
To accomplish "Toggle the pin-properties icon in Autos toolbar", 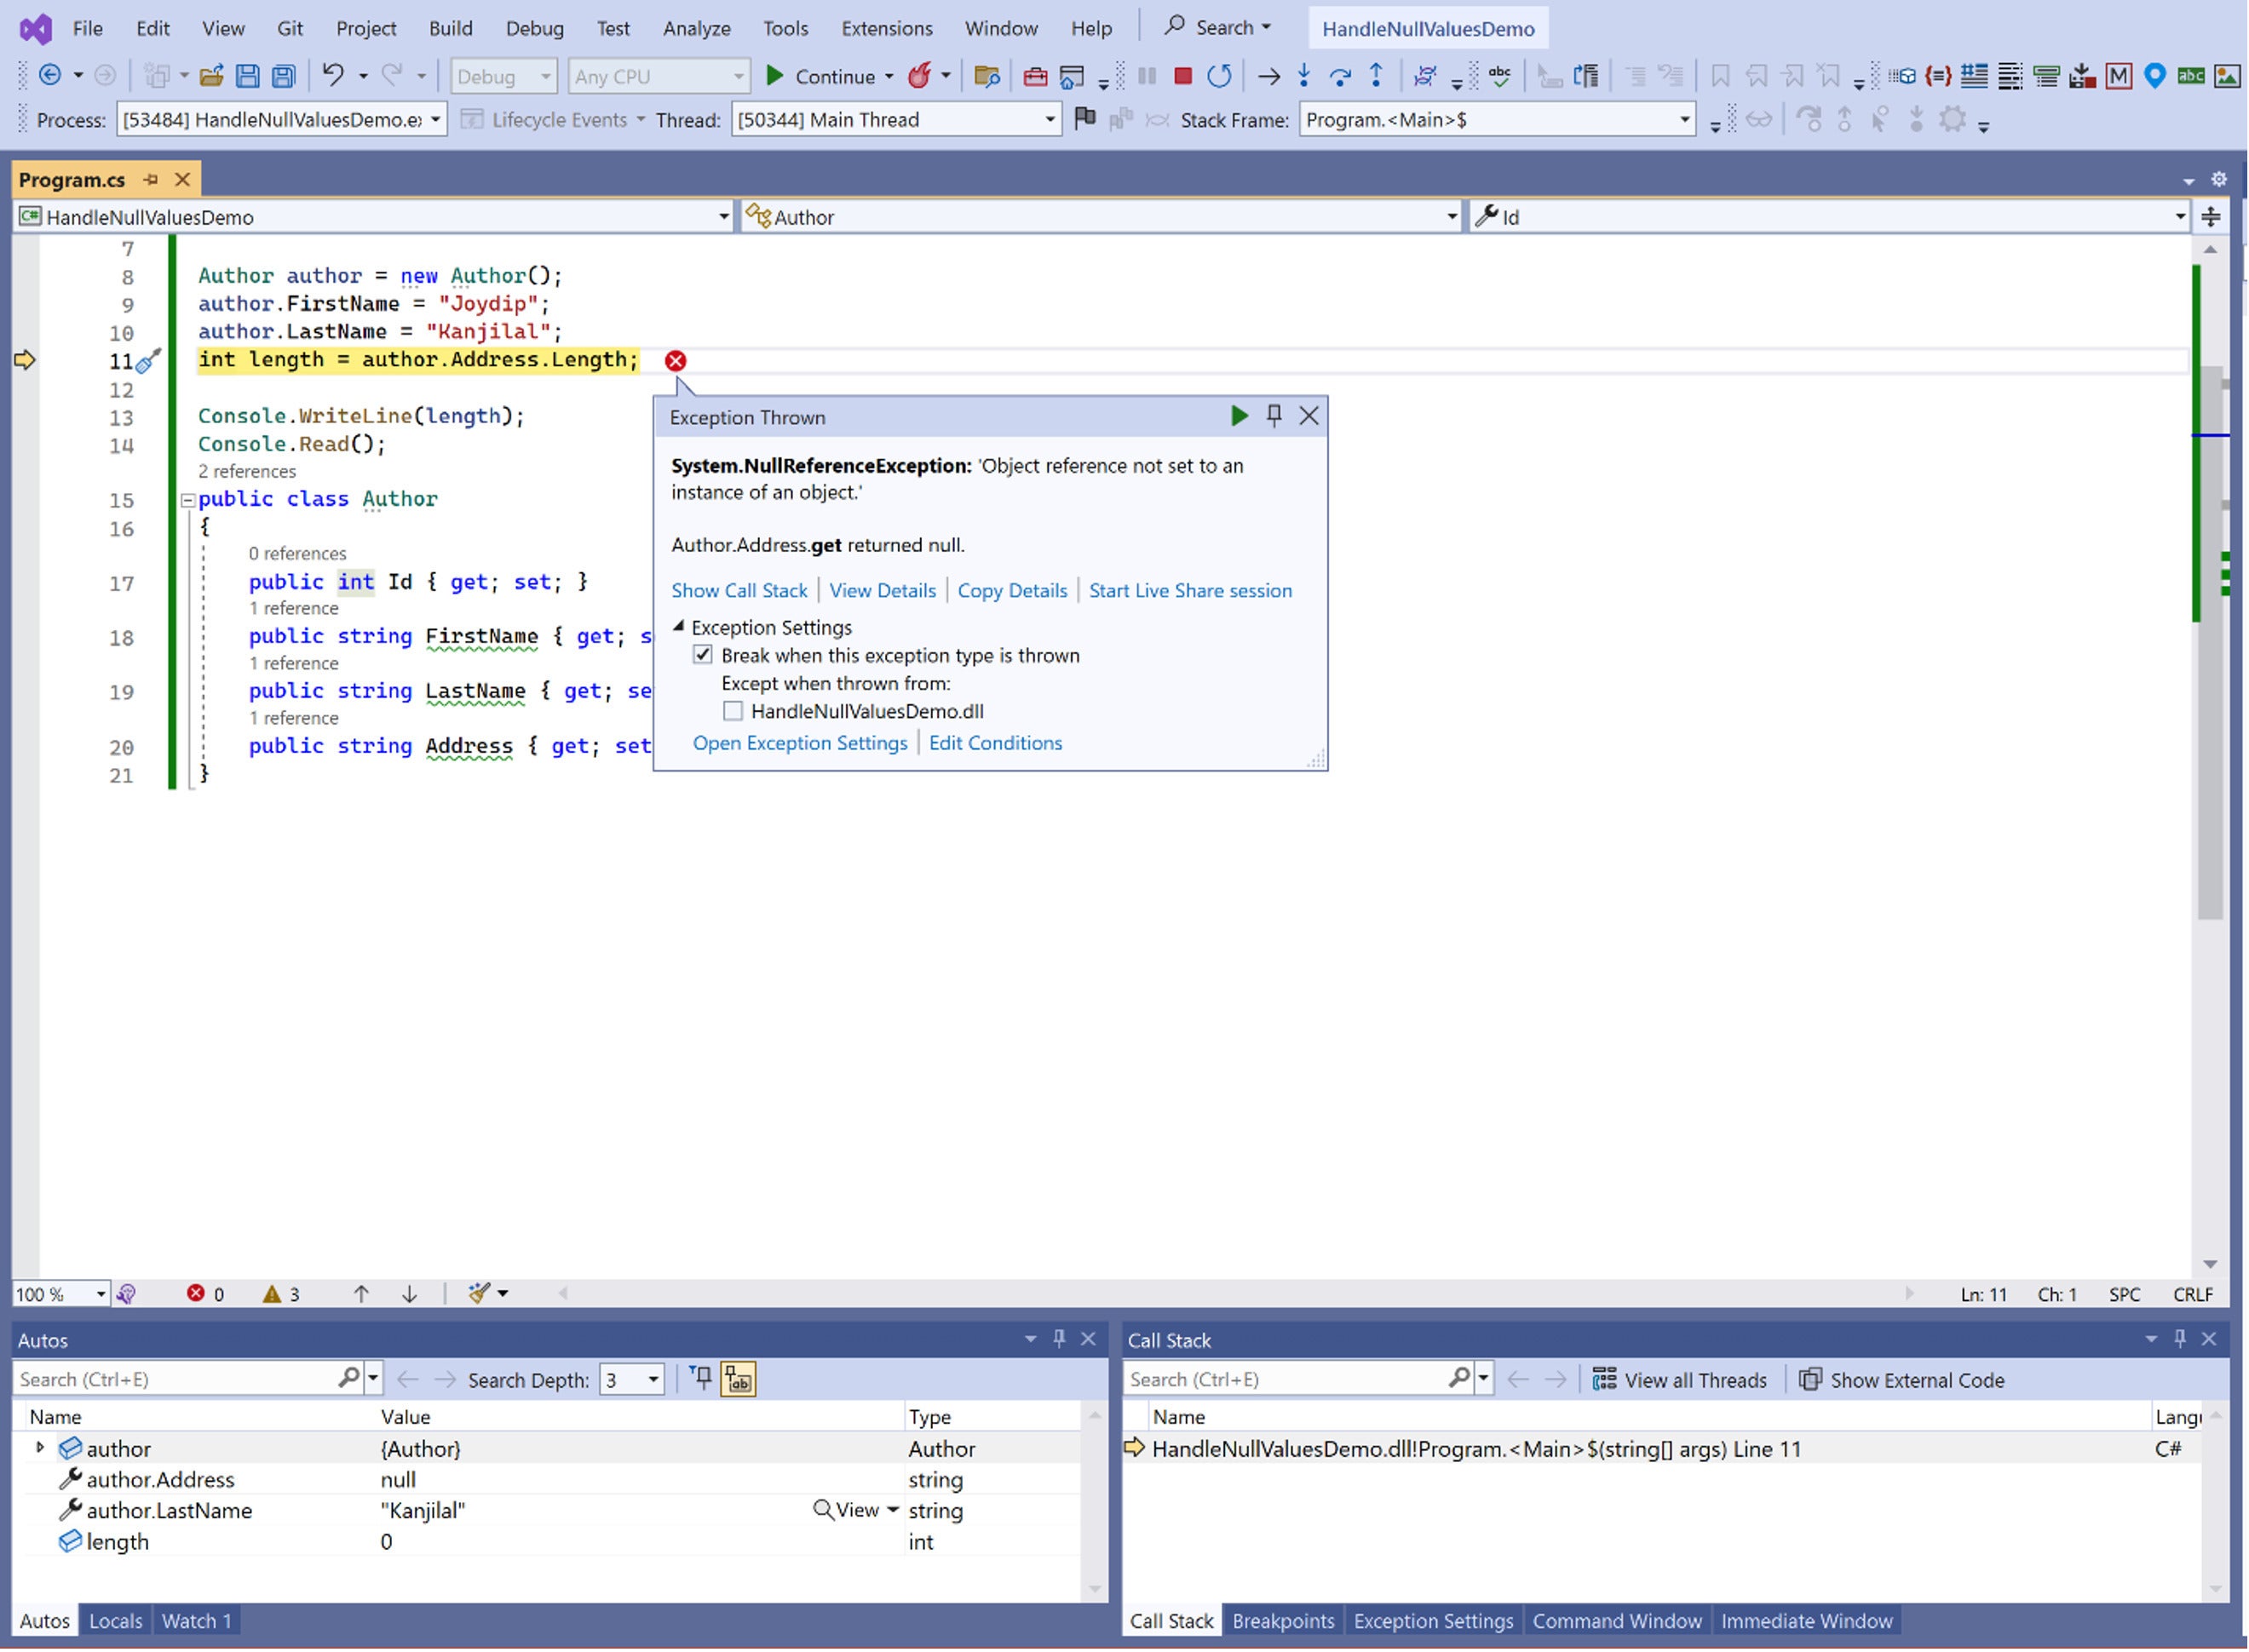I will pyautogui.click(x=702, y=1379).
